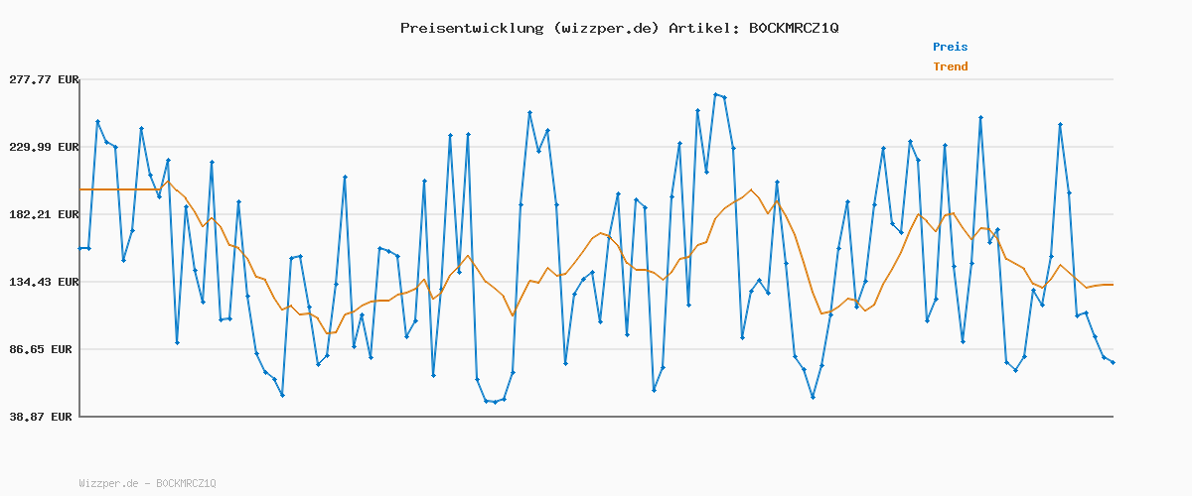Click the highest peak of the blue price line
The image size is (1192, 496).
pyautogui.click(x=716, y=94)
